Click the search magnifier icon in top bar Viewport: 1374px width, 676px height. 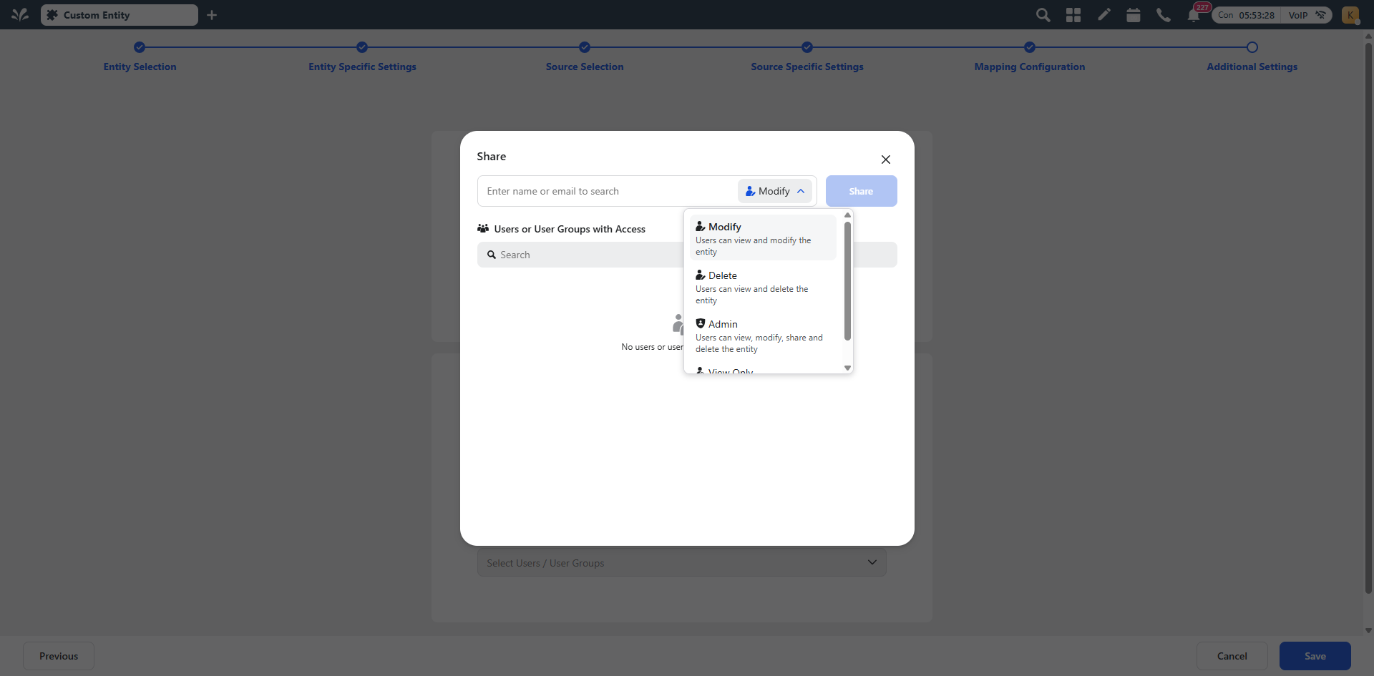[1043, 15]
